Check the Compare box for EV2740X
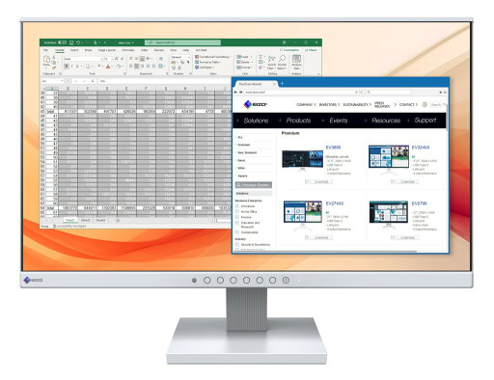Screen dimensions: 494x380 307,237
